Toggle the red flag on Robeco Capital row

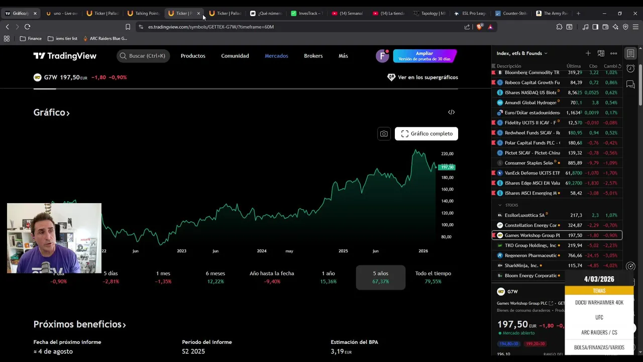tap(493, 82)
